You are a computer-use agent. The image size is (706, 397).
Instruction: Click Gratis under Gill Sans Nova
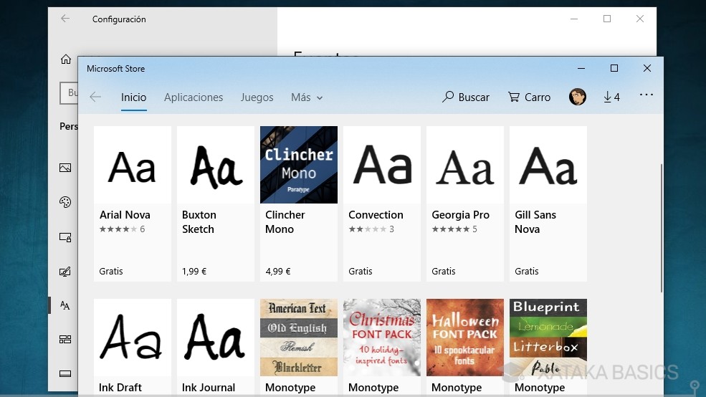pos(526,272)
